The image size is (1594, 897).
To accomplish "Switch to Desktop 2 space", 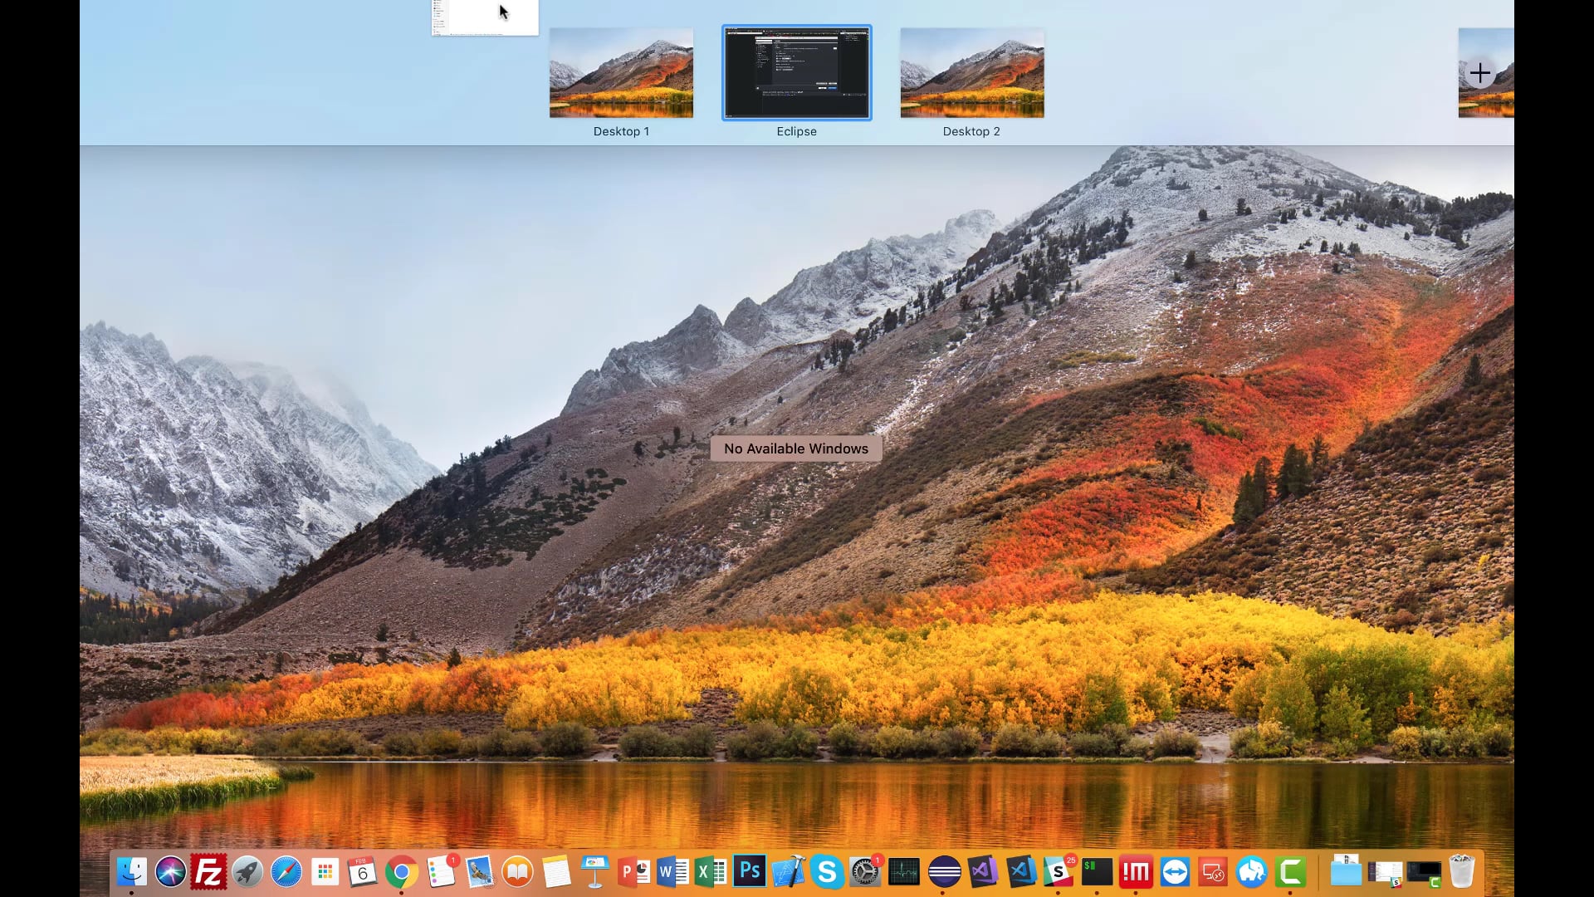I will click(x=971, y=73).
